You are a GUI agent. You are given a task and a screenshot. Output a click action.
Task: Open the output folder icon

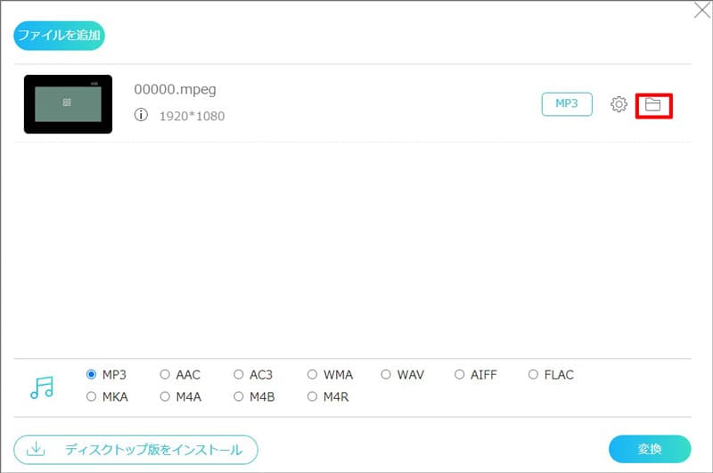point(653,105)
